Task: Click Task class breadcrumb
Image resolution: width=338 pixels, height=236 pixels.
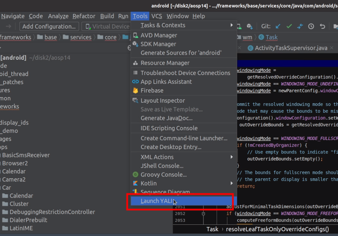Action: point(268,37)
